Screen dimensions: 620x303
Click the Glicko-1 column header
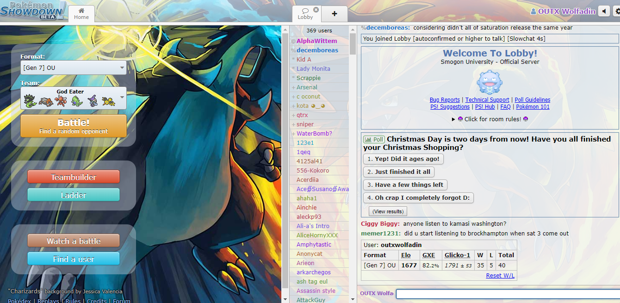457,255
